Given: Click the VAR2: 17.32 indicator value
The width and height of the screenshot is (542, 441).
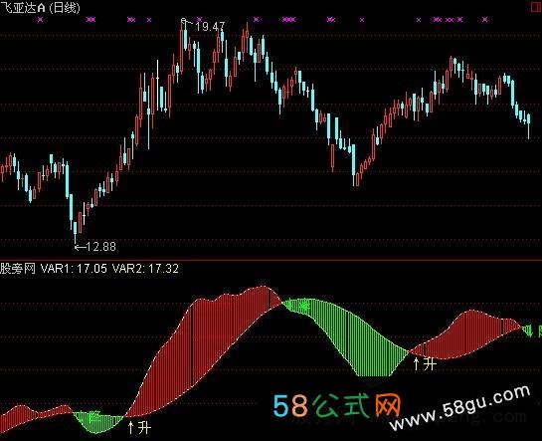Looking at the screenshot, I should pos(145,269).
